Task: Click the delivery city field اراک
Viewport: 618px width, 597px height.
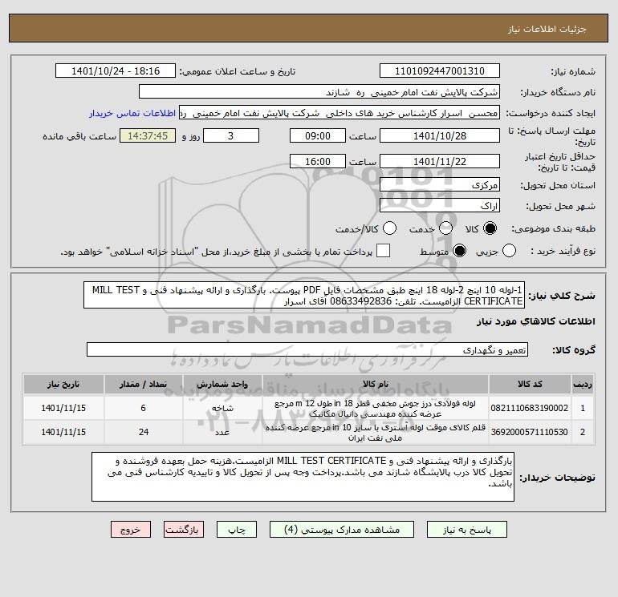Action: 440,205
